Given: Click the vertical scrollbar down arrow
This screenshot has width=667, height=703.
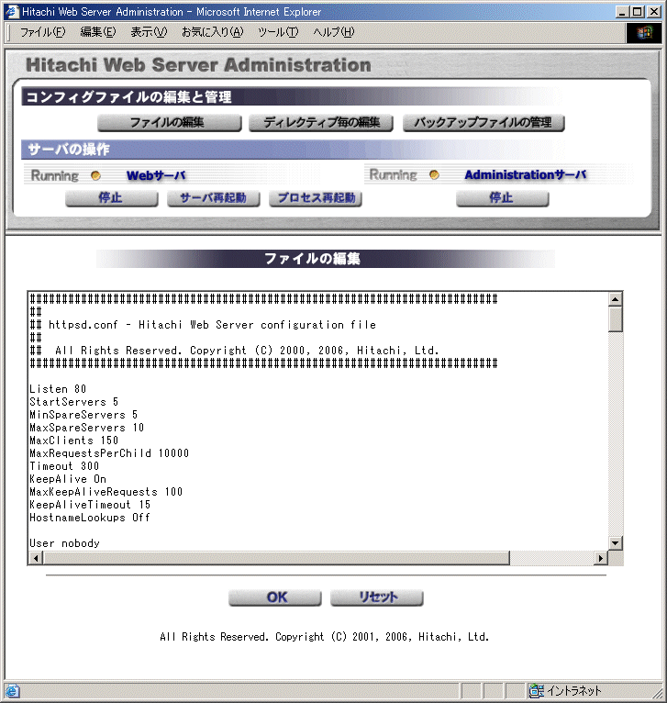Looking at the screenshot, I should click(616, 543).
